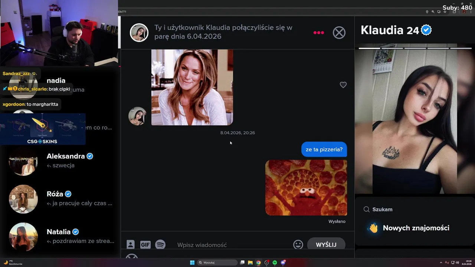Viewport: 475px width, 267px height.
Task: Open Windows Start menu
Action: 192,263
